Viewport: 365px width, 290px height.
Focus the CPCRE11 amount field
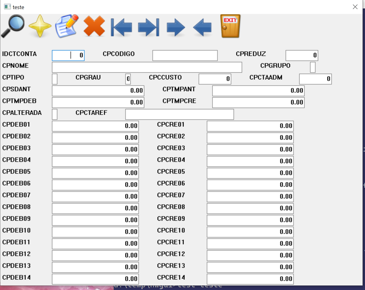coord(250,244)
